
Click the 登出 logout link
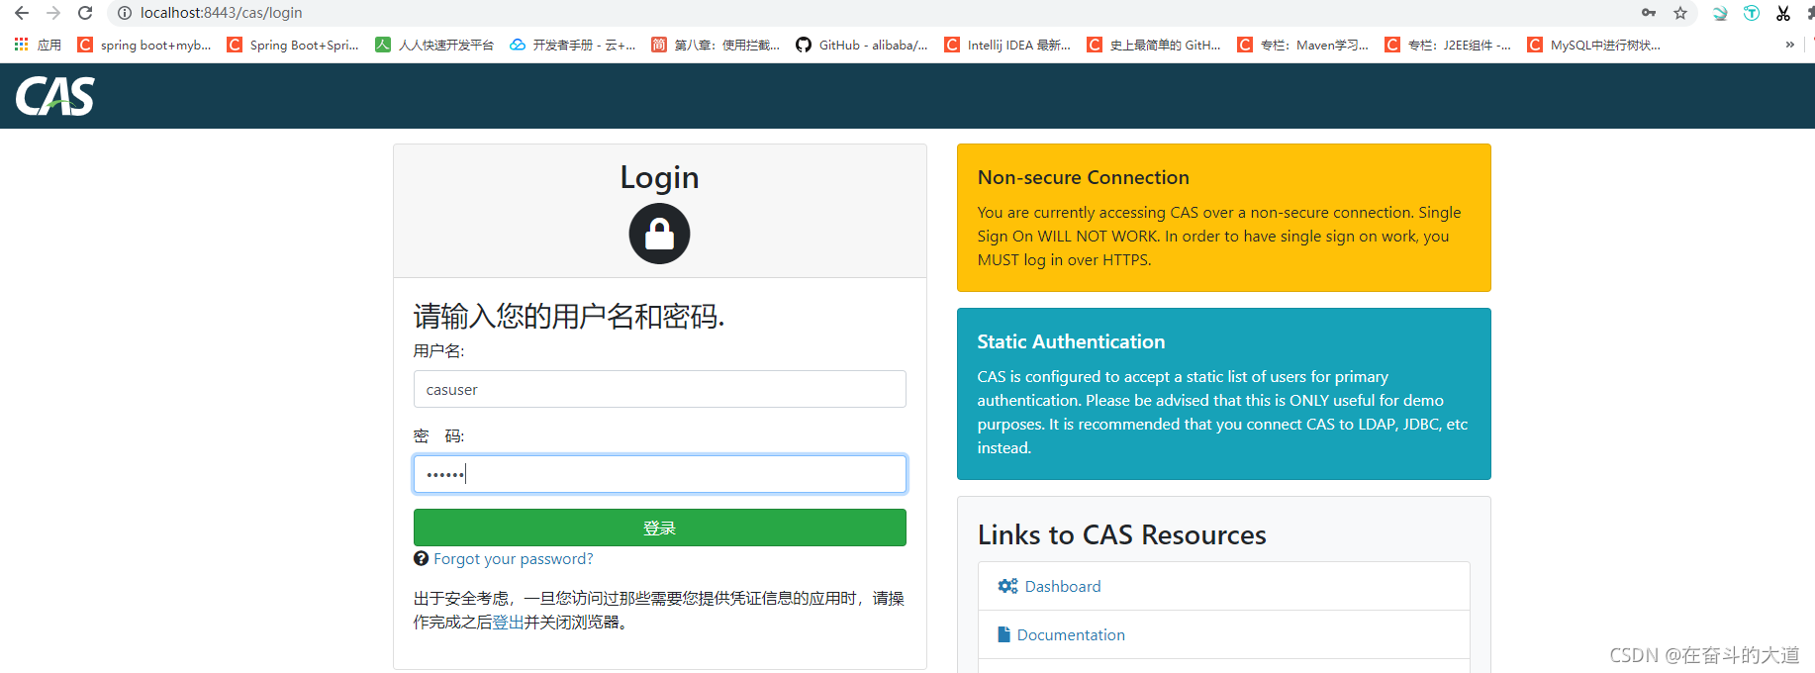pyautogui.click(x=508, y=623)
